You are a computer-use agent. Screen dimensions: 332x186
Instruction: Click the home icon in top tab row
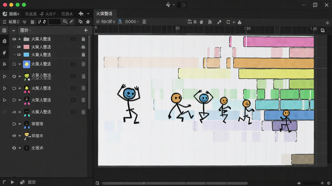[81, 14]
